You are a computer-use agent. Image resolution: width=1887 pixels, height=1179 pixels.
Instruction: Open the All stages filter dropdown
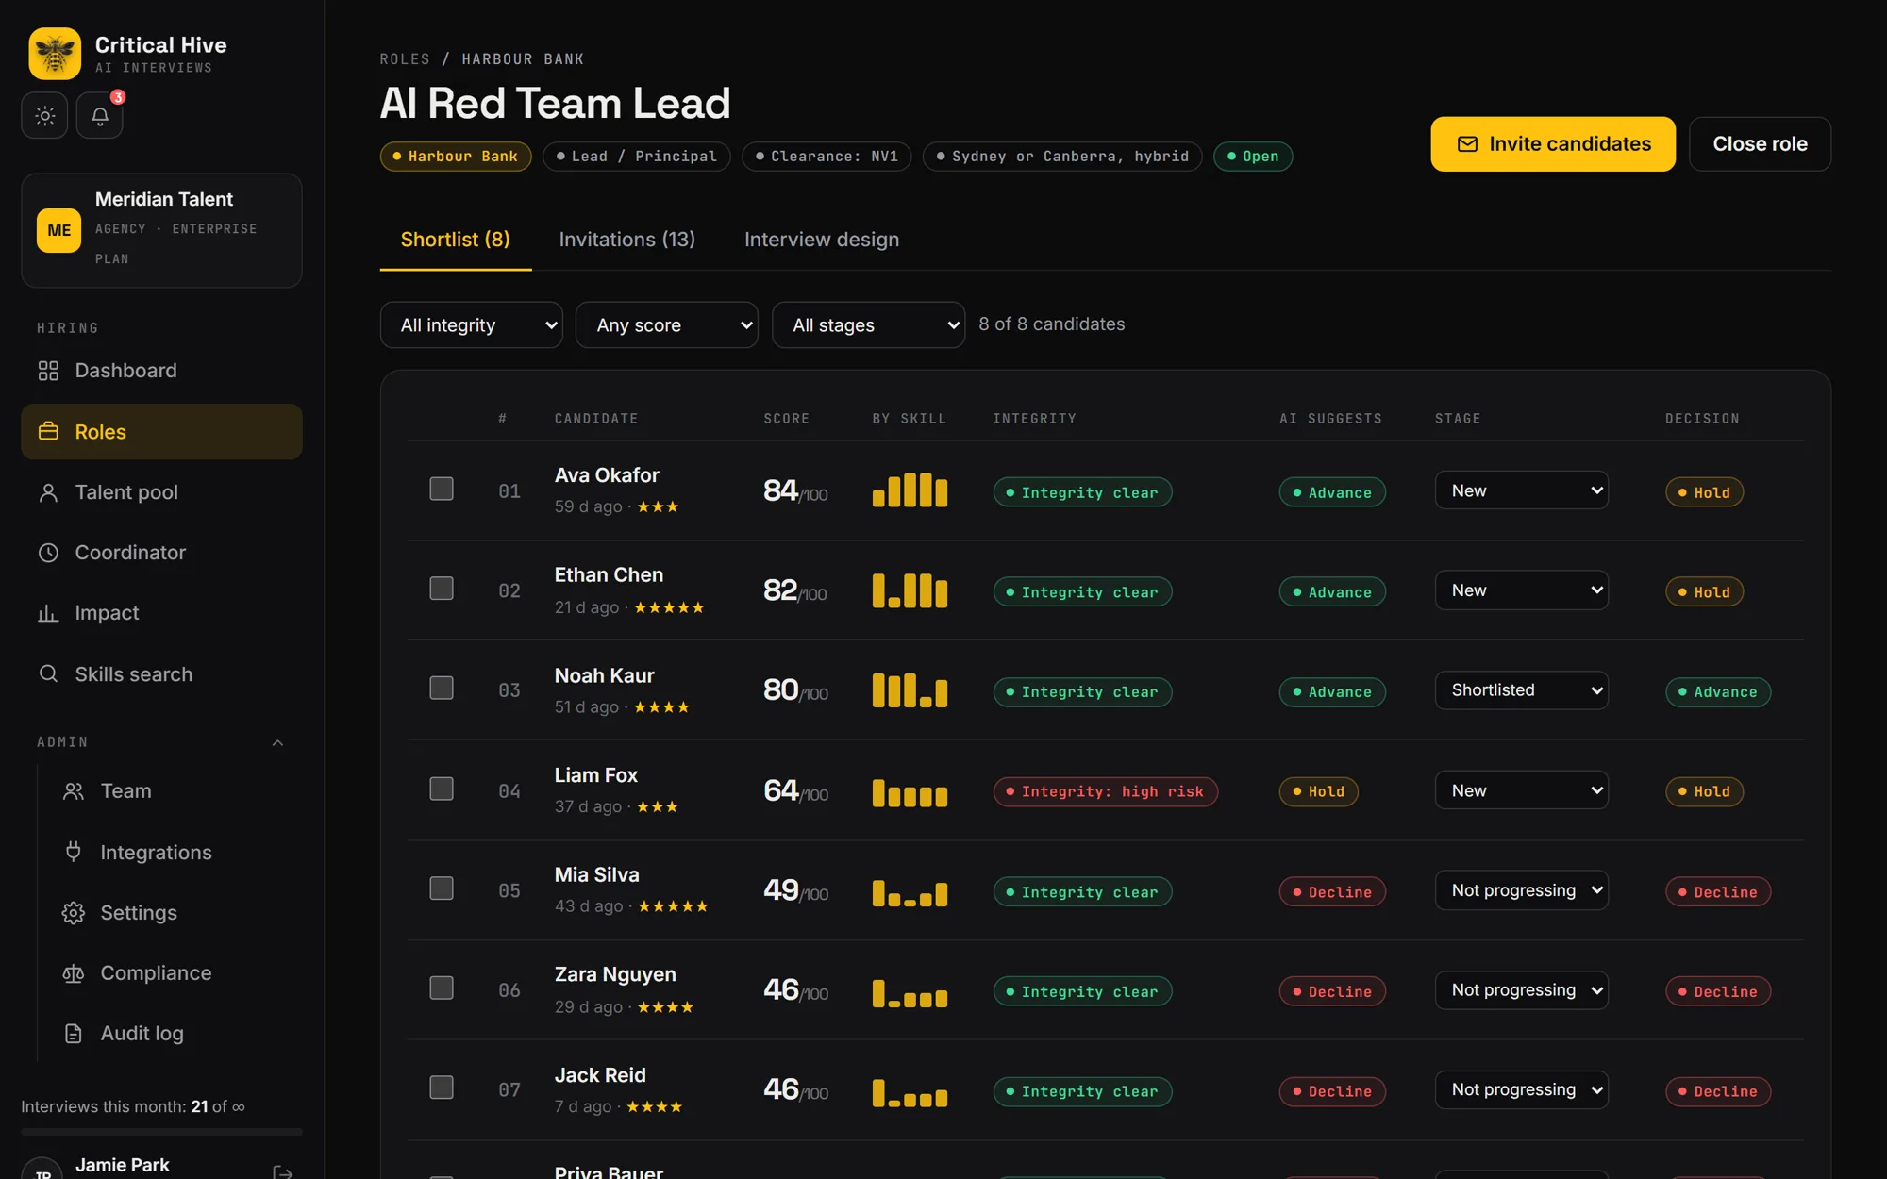[869, 324]
